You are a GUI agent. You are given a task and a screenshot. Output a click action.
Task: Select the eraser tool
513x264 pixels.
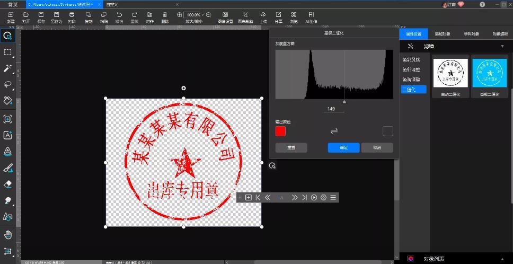[x=7, y=184]
